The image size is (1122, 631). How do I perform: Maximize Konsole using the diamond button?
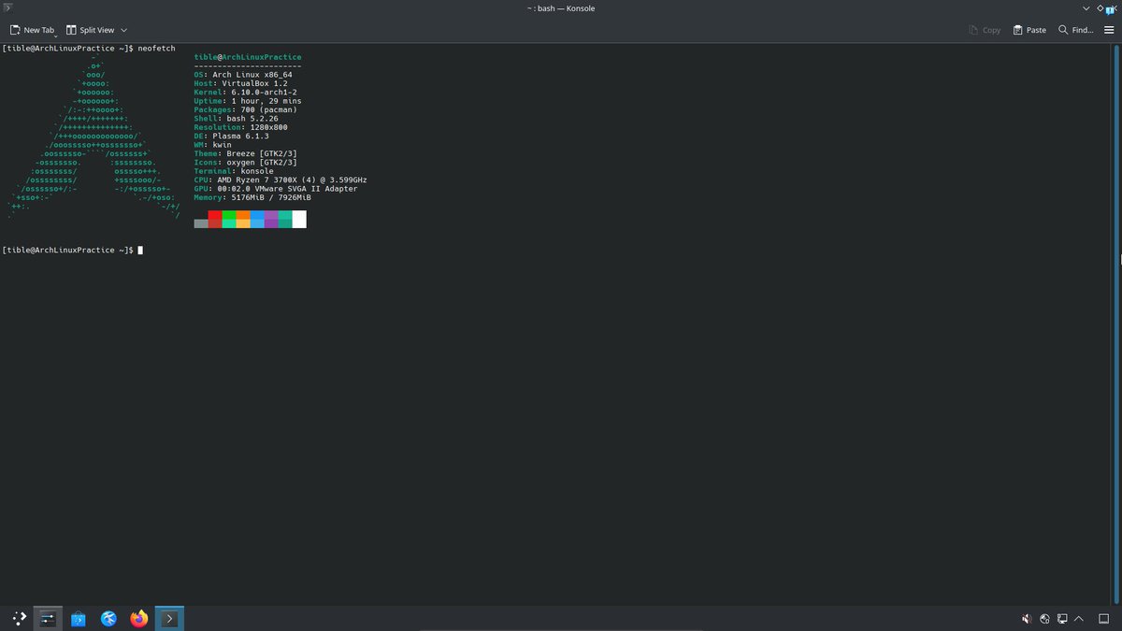coord(1100,7)
